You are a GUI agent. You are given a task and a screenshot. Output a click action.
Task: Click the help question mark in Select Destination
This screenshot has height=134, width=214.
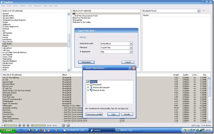130,68
